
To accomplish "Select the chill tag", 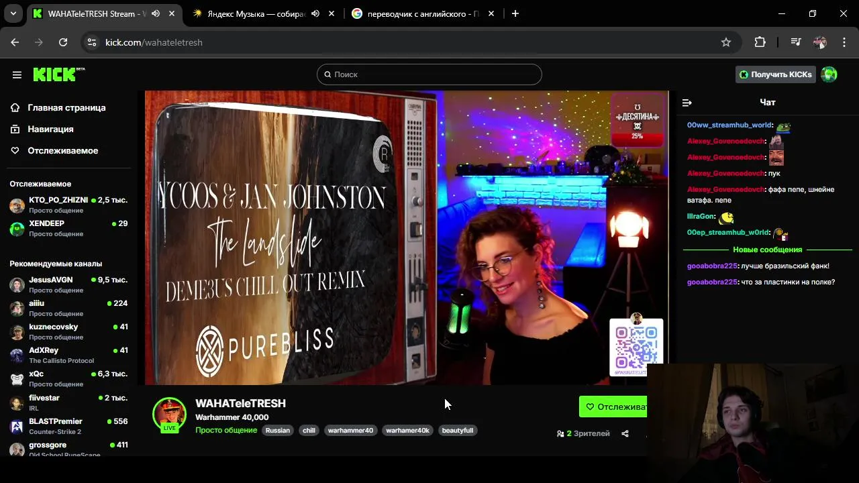I will tap(309, 431).
